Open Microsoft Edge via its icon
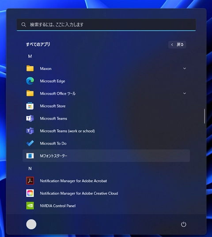Viewport: 212px width, 237px height. pyautogui.click(x=30, y=81)
